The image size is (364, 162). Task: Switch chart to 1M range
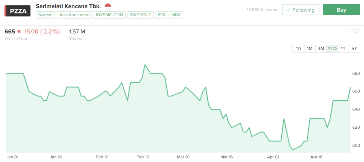[310, 49]
